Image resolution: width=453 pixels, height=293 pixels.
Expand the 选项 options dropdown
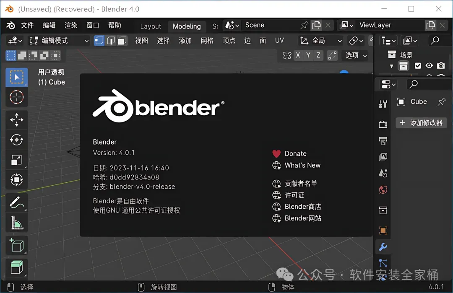pos(356,55)
